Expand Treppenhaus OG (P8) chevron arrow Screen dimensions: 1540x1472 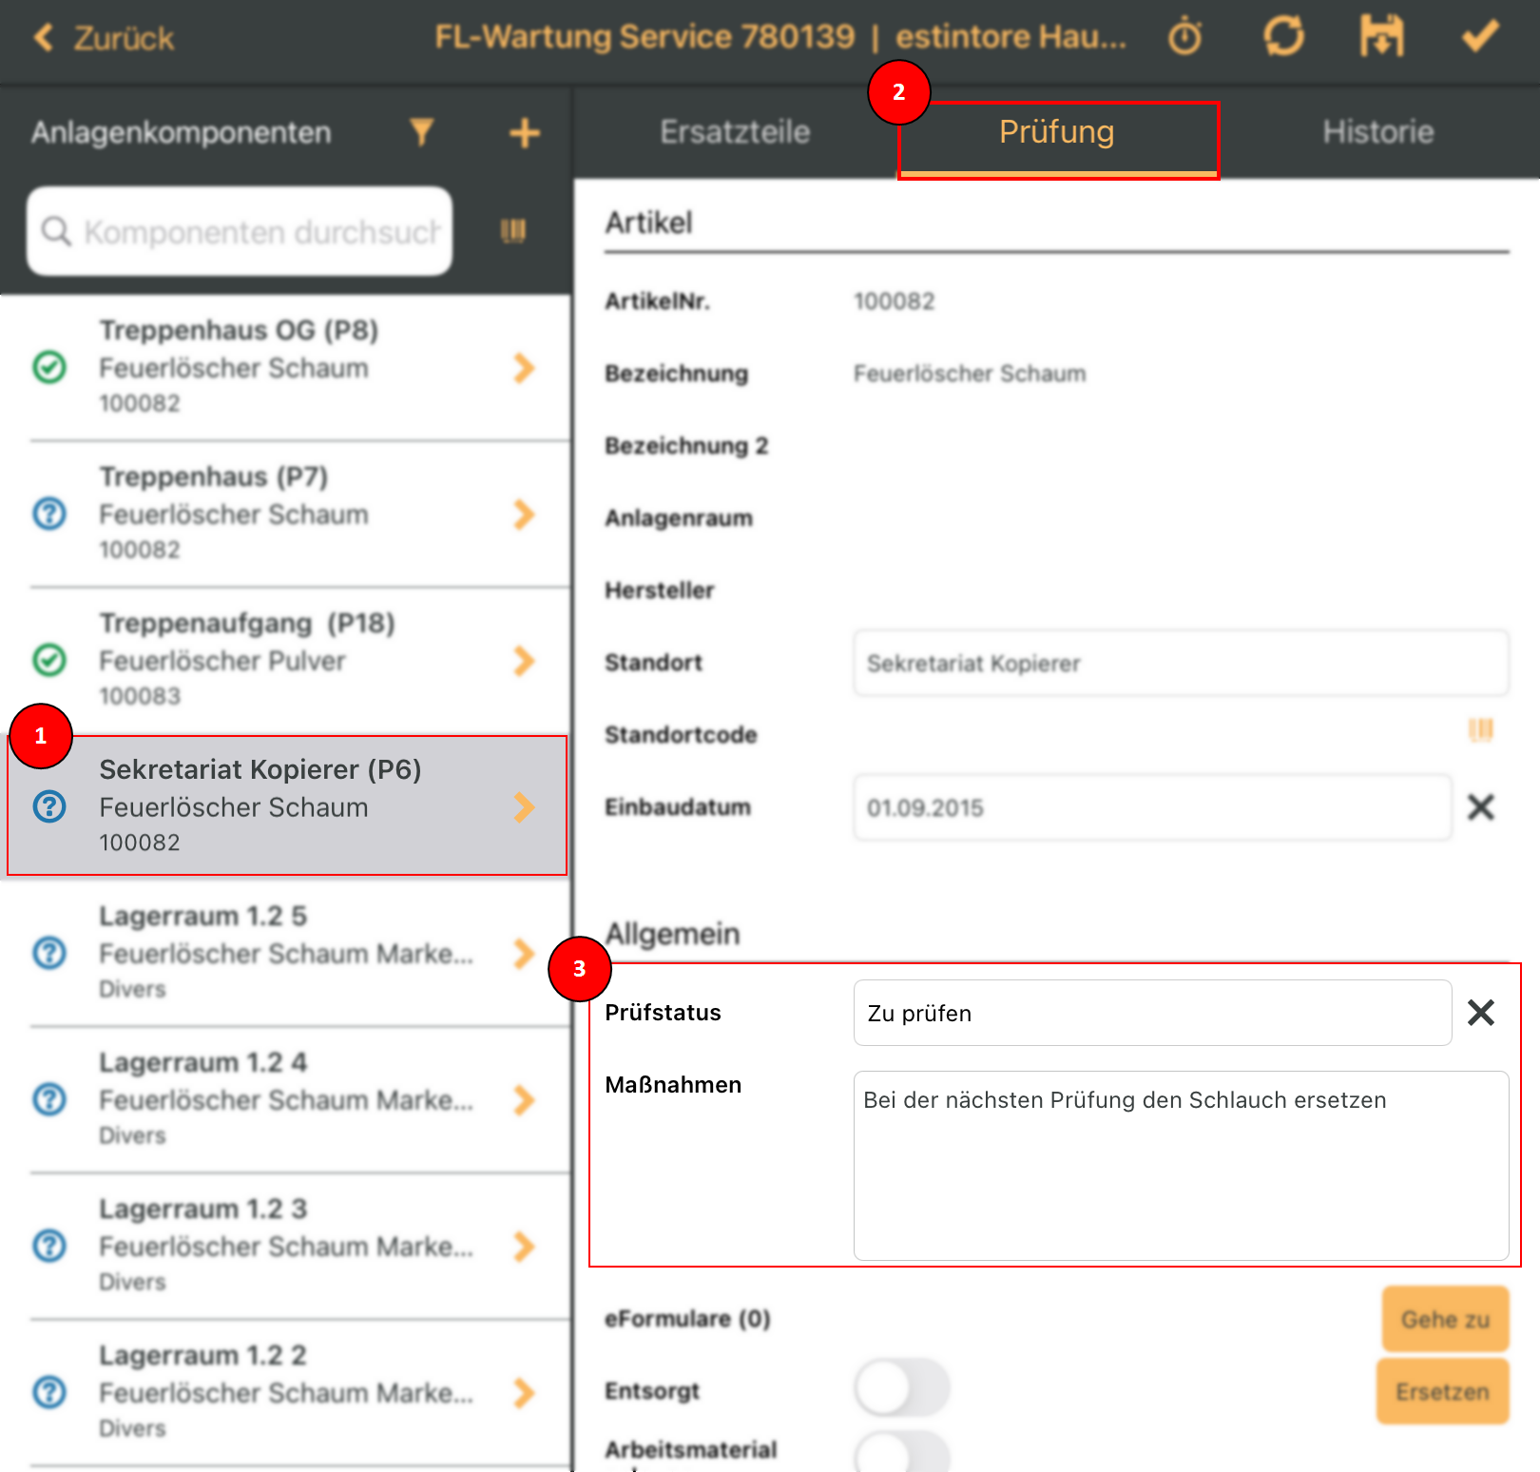pyautogui.click(x=524, y=368)
